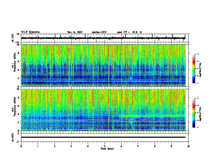
Task: Click the ch.2 "Frequency (kHz)" axis label
Action: coord(15,107)
